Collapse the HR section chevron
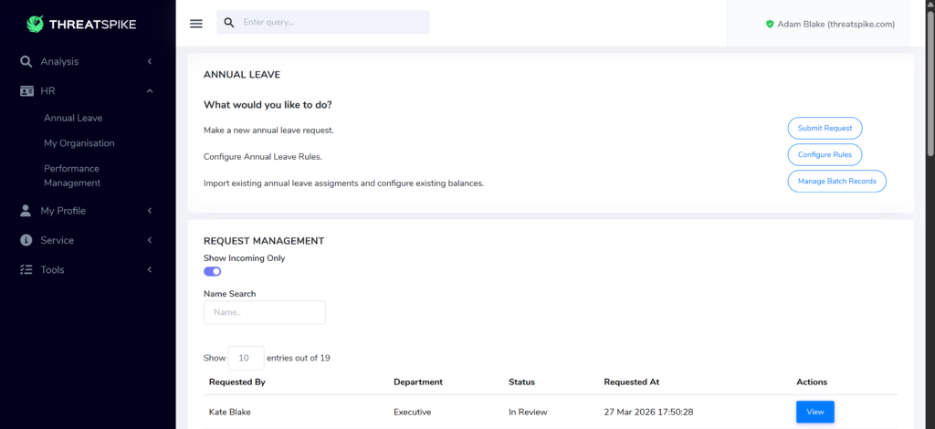 pyautogui.click(x=149, y=90)
